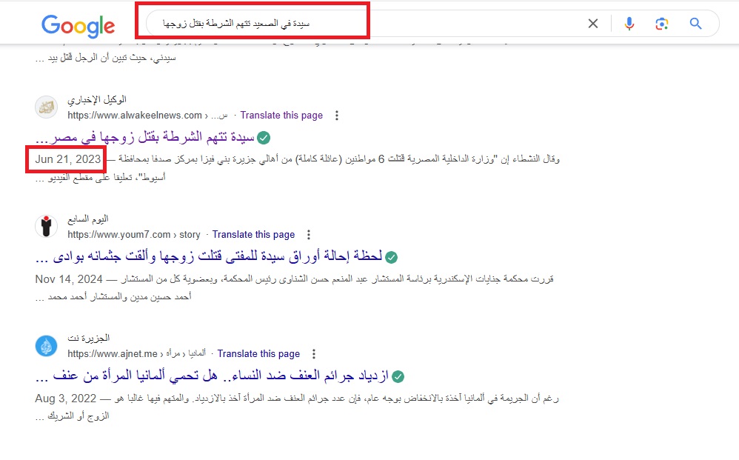Click the https://www.youm7.com › story URL
This screenshot has width=739, height=460.
[133, 235]
